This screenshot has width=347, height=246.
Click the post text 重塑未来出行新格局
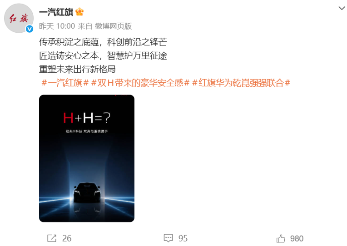coord(77,69)
